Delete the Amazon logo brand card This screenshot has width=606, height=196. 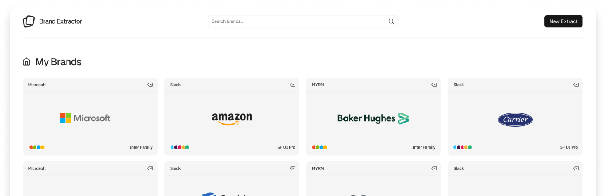point(292,85)
